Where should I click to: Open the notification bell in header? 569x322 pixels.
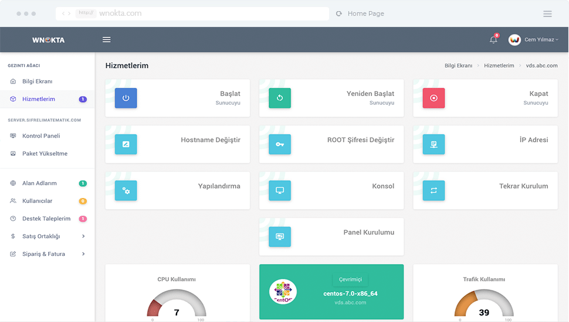493,40
